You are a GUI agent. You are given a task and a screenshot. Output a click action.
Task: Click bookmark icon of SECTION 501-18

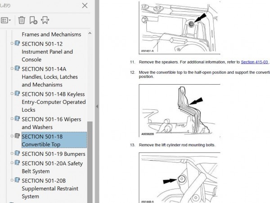(x=17, y=136)
